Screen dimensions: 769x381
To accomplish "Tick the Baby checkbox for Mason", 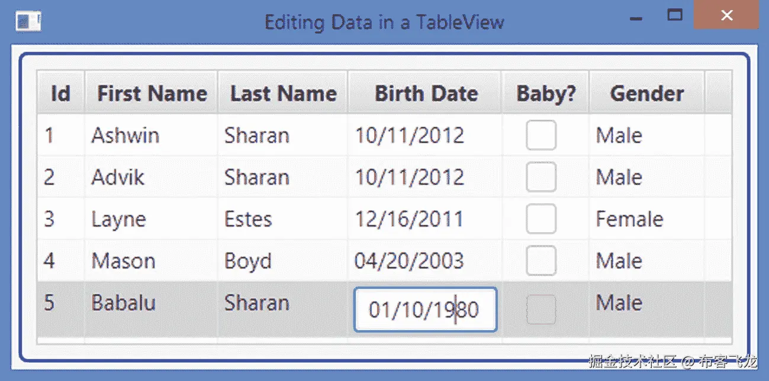I will [x=540, y=261].
